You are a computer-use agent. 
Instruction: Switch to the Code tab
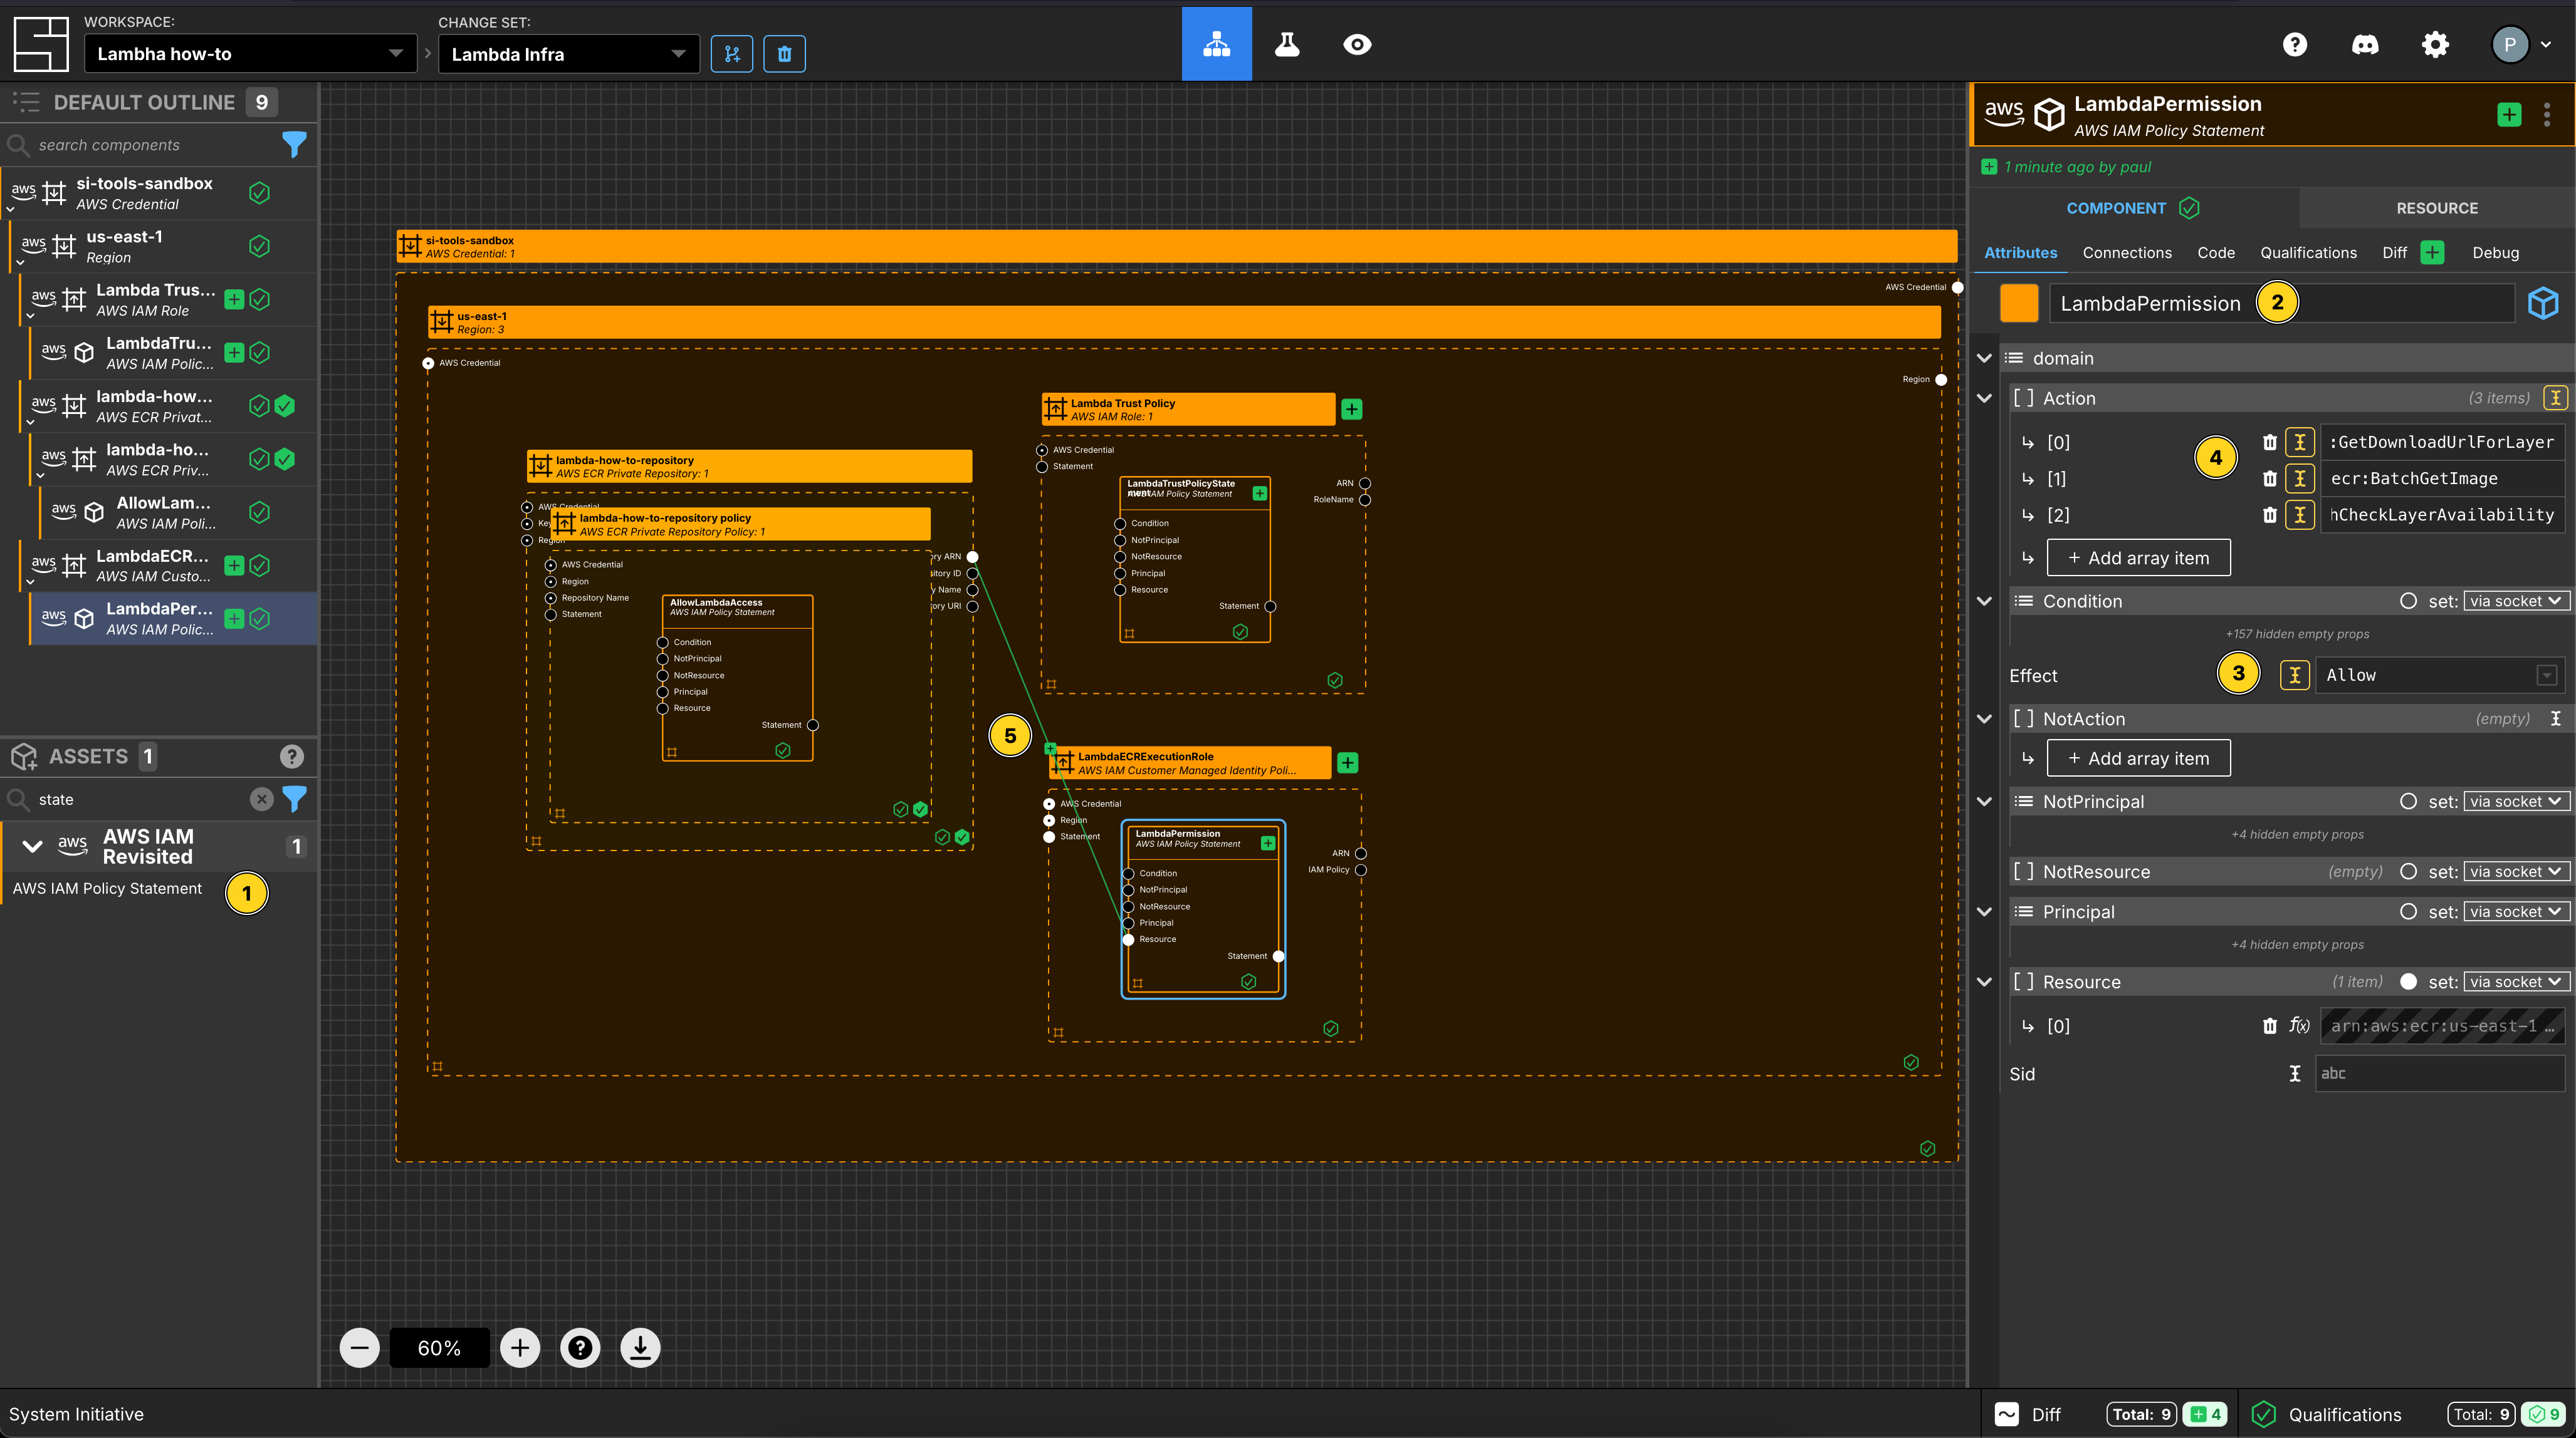pyautogui.click(x=2216, y=253)
